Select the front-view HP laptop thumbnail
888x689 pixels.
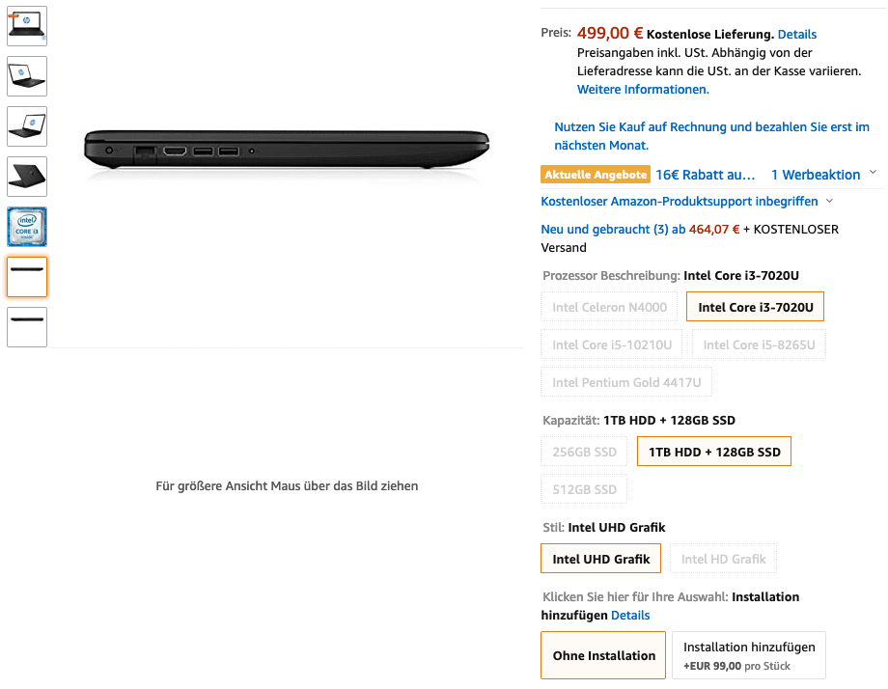(27, 26)
